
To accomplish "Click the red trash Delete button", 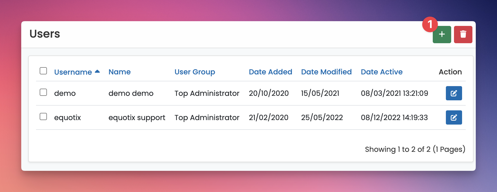I will point(463,35).
